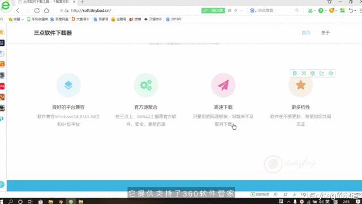Select the 关于 navigation item
Viewport: 362px width, 204px height.
(x=325, y=33)
